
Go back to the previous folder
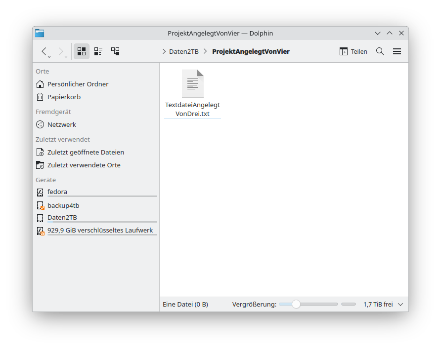pyautogui.click(x=44, y=51)
